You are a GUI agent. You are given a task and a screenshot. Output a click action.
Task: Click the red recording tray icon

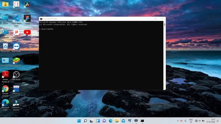coord(181,121)
